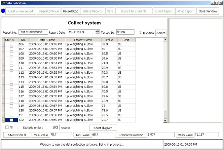Click the Tested by input field
Screen dimensions: 224x150
point(125,32)
